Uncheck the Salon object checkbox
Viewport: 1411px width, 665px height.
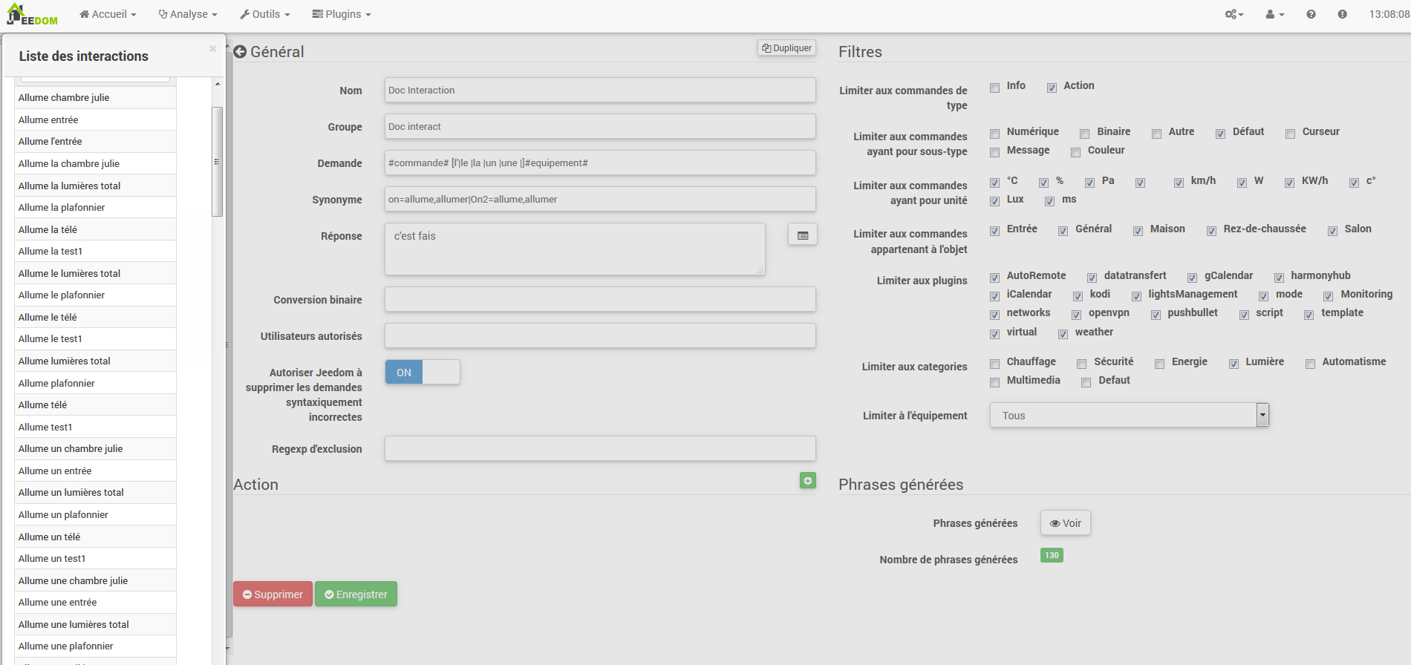click(x=1332, y=231)
